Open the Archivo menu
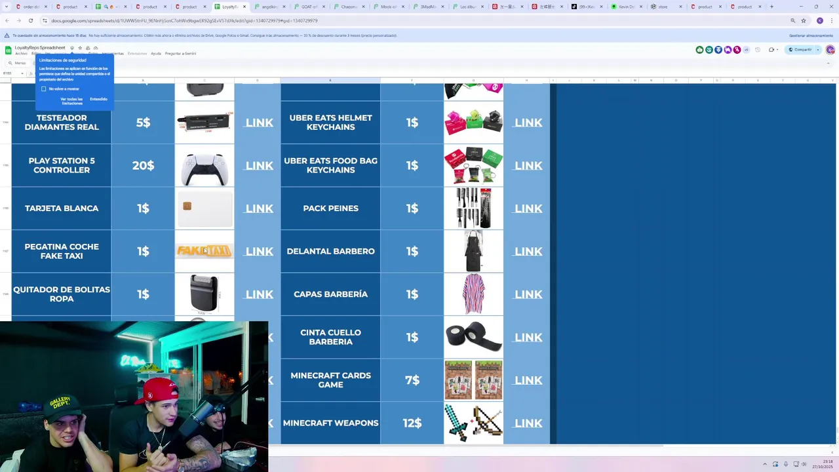 coord(22,54)
